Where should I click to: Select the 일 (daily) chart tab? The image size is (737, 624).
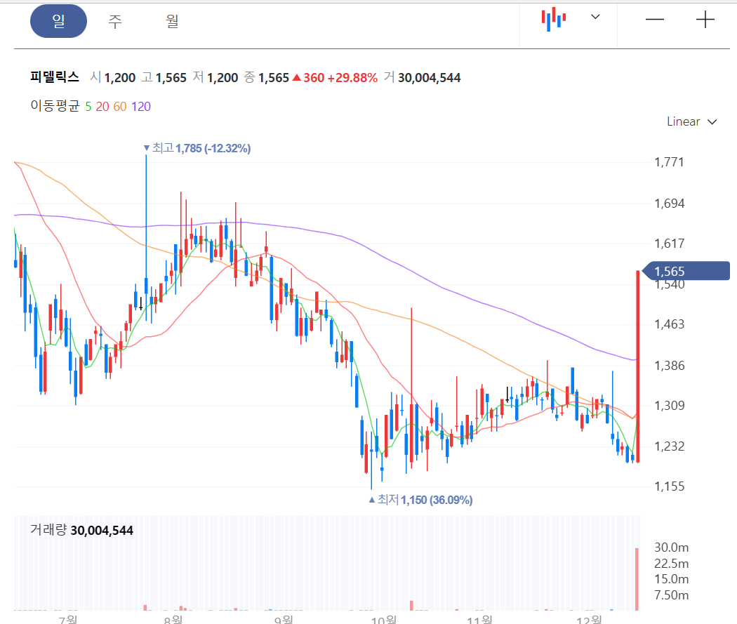(58, 21)
